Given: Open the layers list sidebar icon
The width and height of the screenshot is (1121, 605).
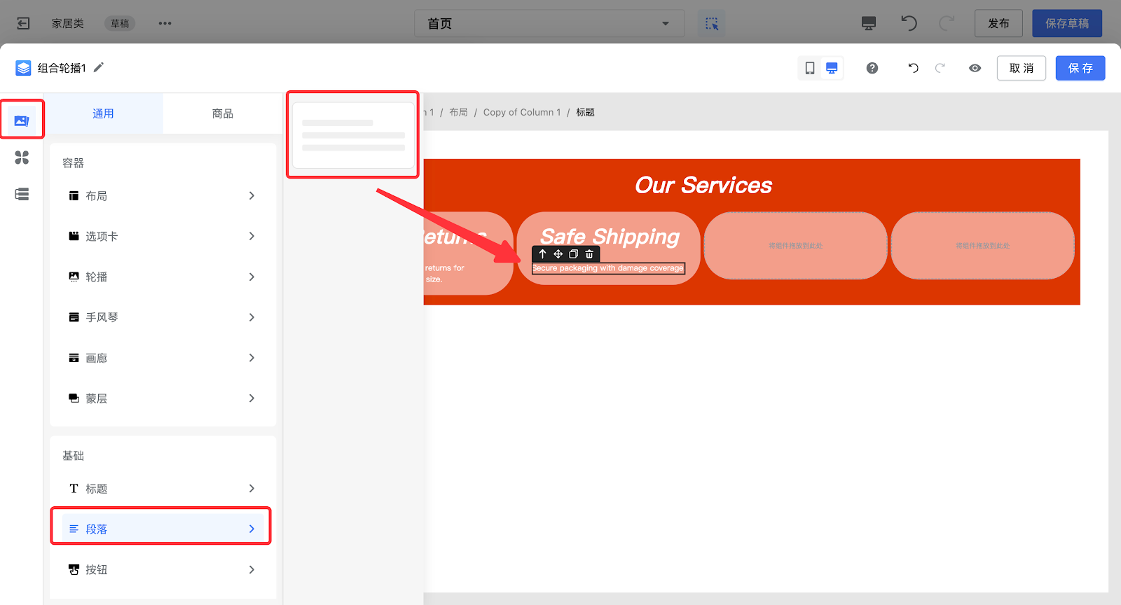Looking at the screenshot, I should 22,194.
